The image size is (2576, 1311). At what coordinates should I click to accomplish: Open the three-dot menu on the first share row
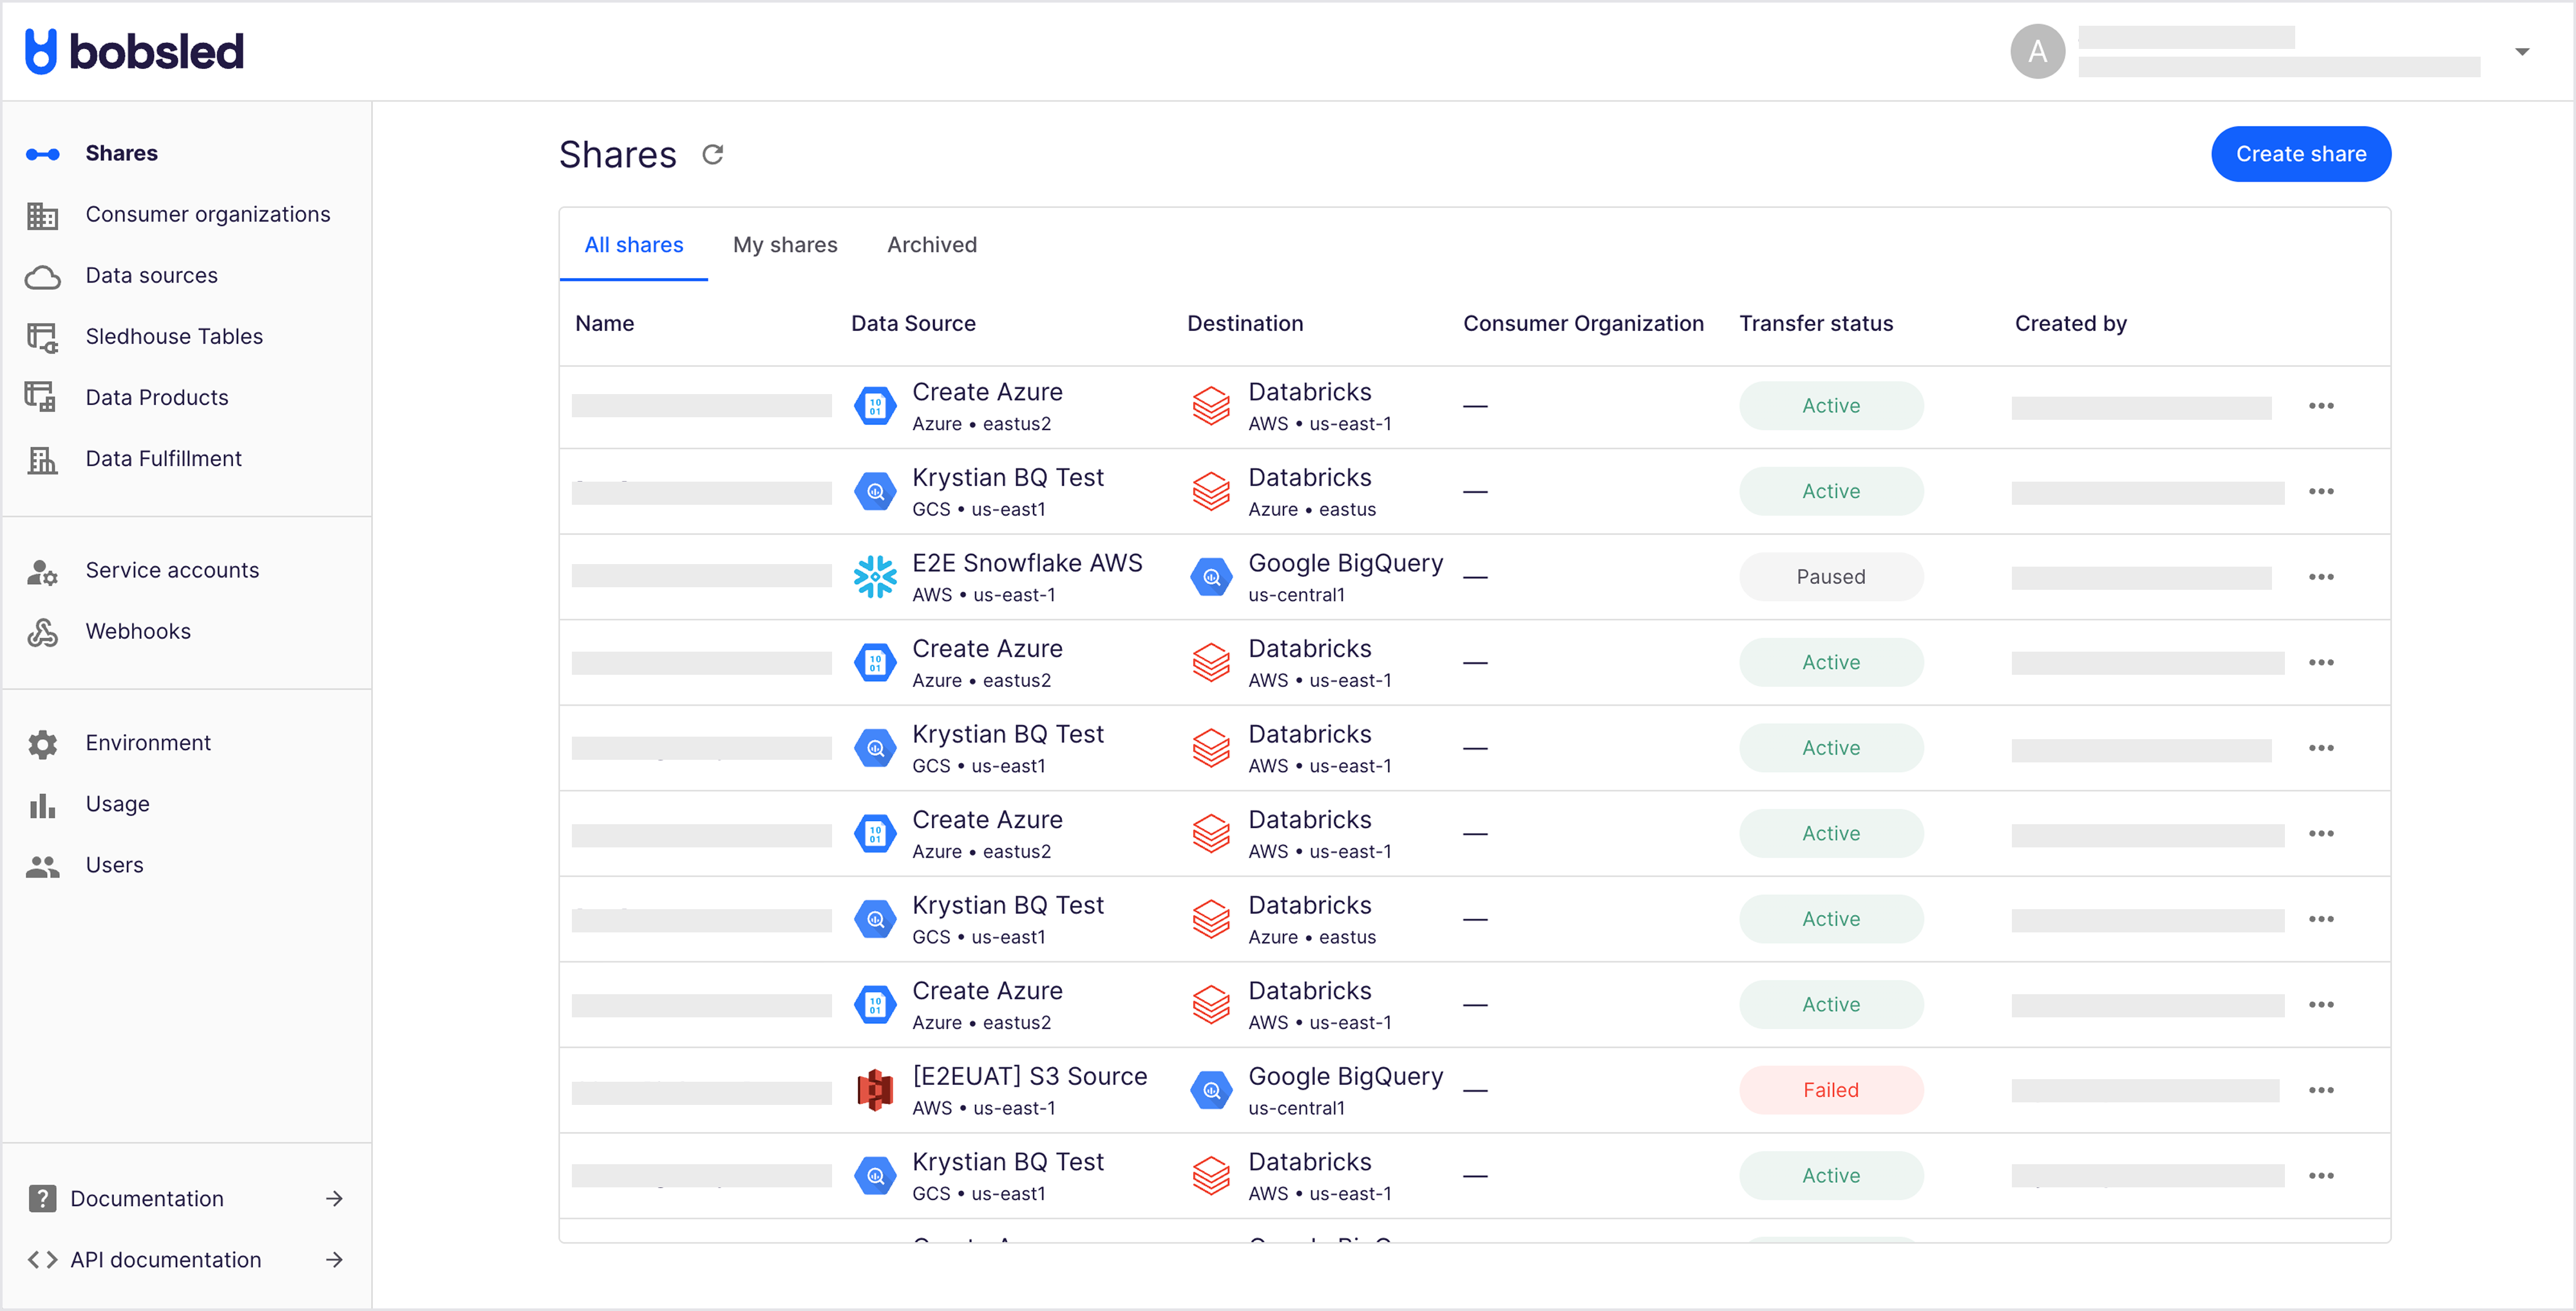click(2321, 406)
